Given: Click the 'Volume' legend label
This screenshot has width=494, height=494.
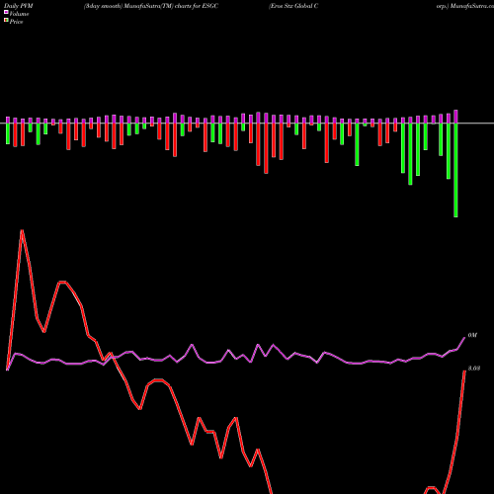Looking at the screenshot, I should (x=19, y=14).
